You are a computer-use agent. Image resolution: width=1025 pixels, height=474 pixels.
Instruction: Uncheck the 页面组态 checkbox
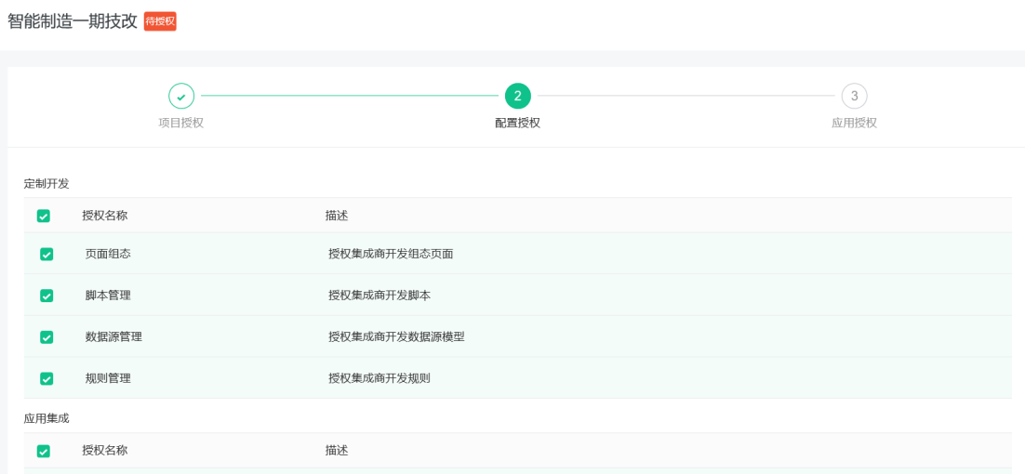coord(47,254)
